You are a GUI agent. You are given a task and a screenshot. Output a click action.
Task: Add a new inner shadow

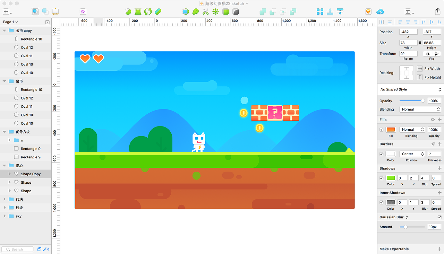(x=439, y=193)
